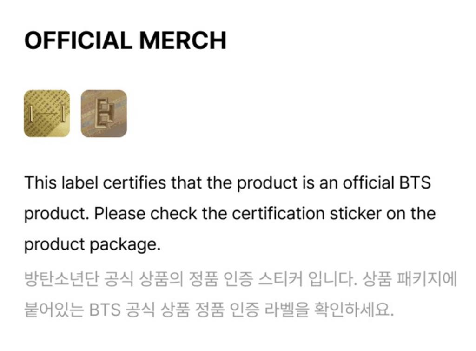Click the gold hologram certification sticker
The height and width of the screenshot is (351, 476).
46,114
